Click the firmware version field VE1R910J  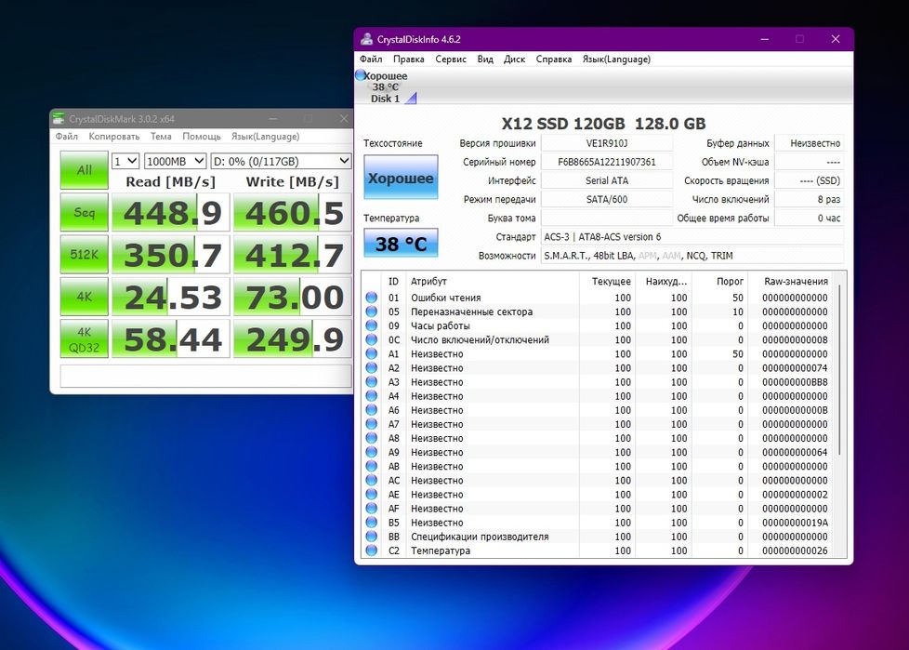(x=606, y=143)
